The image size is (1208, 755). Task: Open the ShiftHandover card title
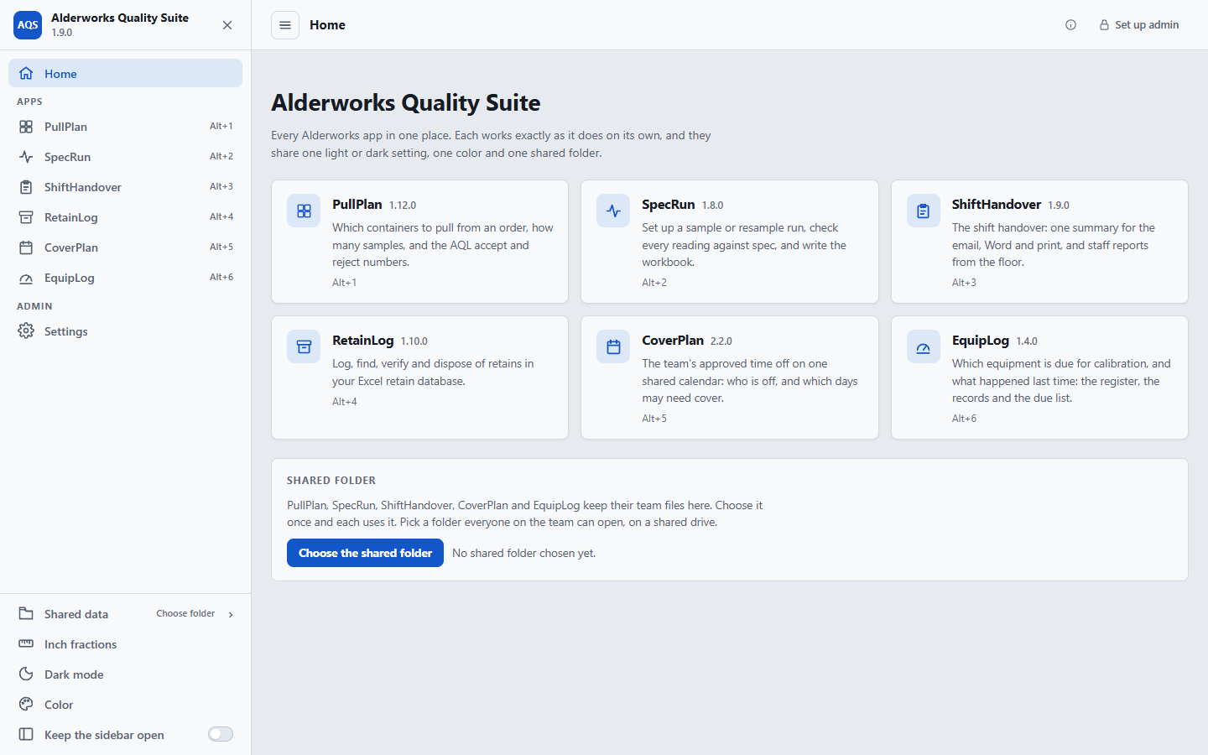tap(997, 205)
